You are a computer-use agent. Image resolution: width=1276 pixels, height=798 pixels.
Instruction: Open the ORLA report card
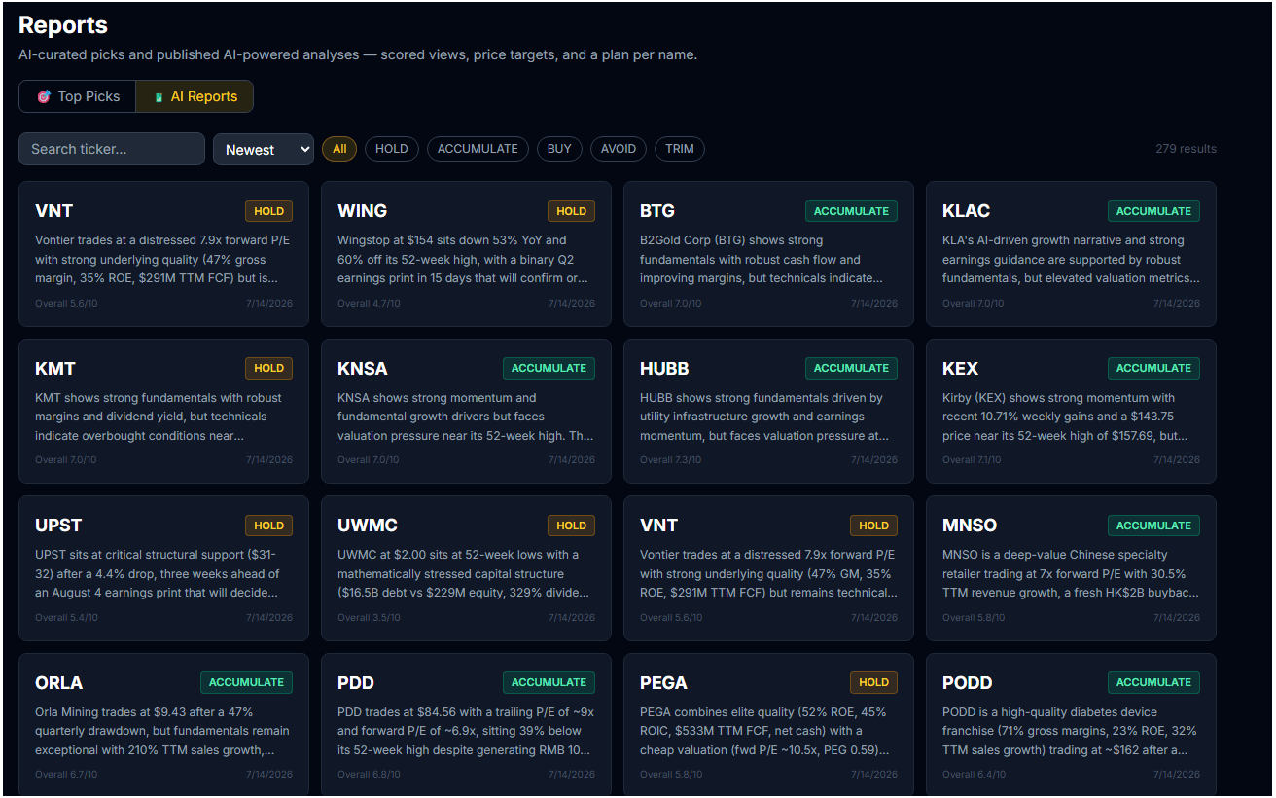coord(163,725)
